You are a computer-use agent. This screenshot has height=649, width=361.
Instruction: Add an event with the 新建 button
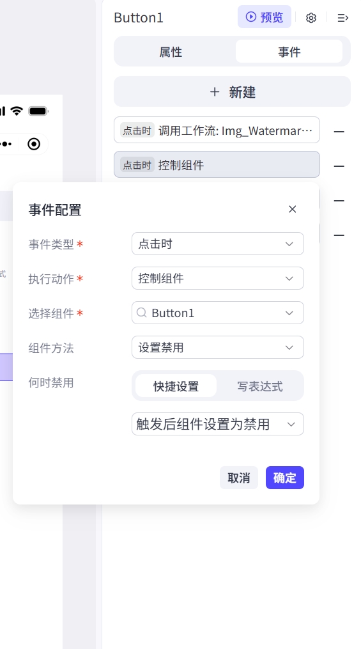[x=232, y=92]
